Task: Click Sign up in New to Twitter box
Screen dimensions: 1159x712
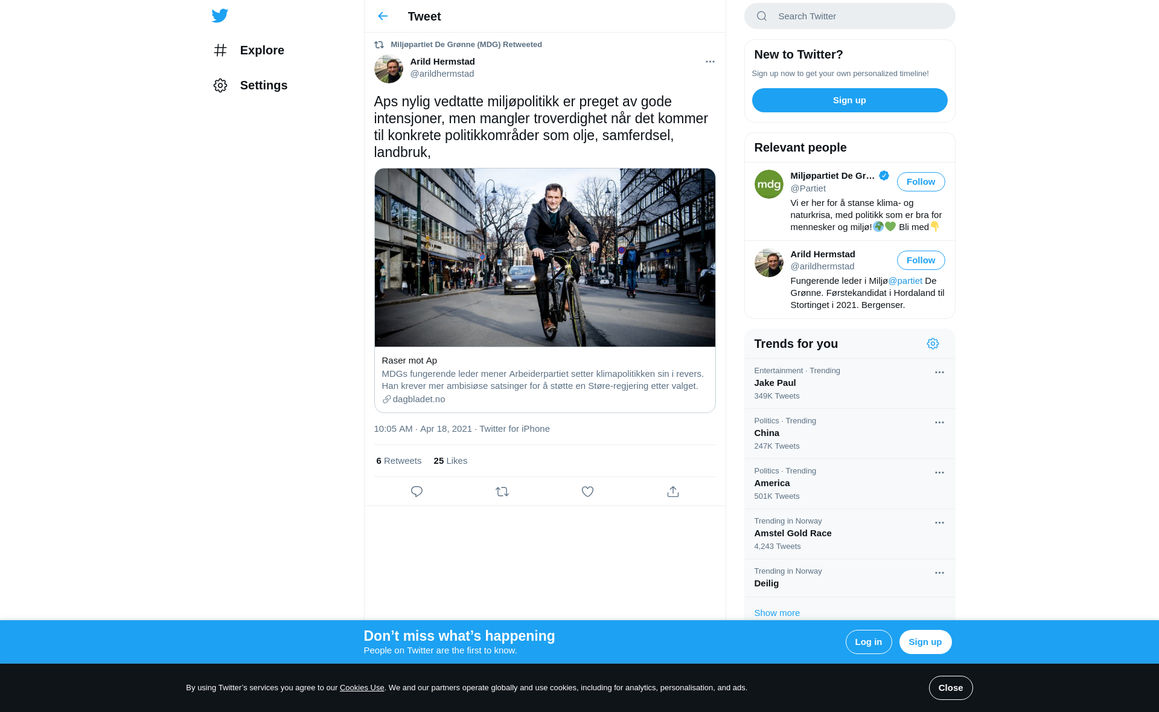Action: click(849, 100)
